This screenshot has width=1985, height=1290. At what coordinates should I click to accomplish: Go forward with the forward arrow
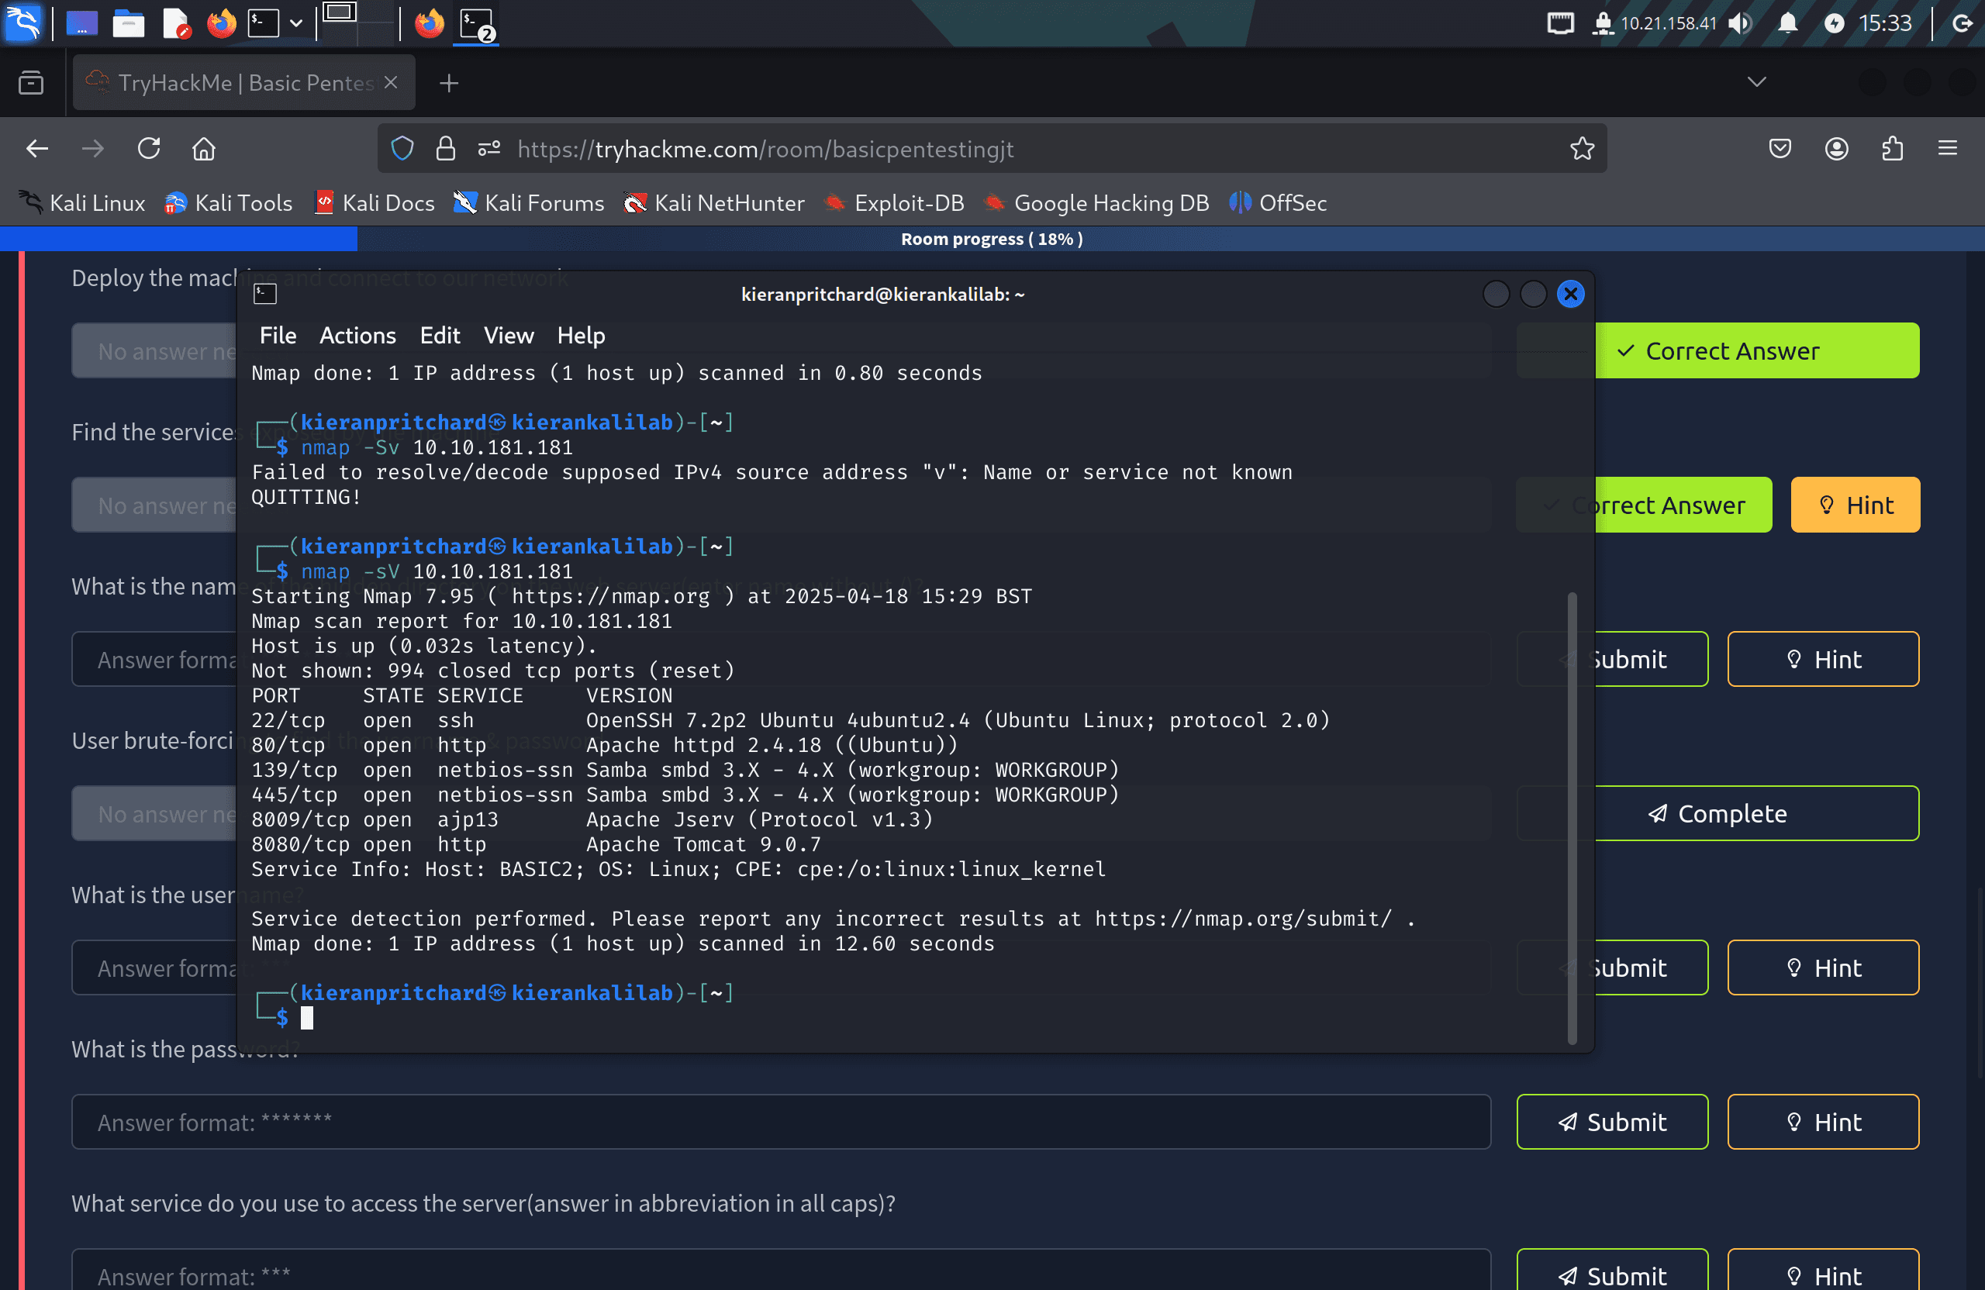[x=92, y=150]
